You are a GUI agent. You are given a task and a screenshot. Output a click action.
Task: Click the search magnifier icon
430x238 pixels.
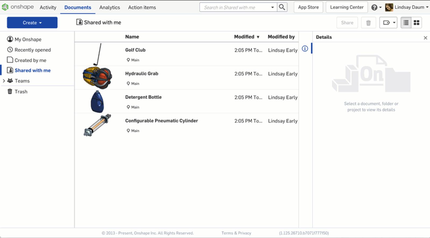pos(282,7)
